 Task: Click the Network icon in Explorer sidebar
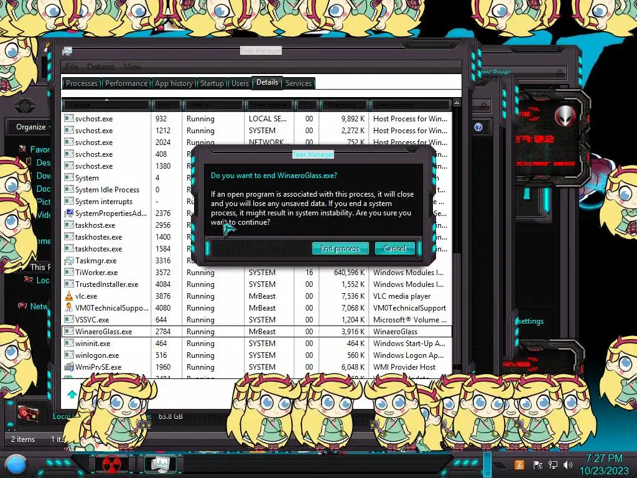tap(22, 306)
